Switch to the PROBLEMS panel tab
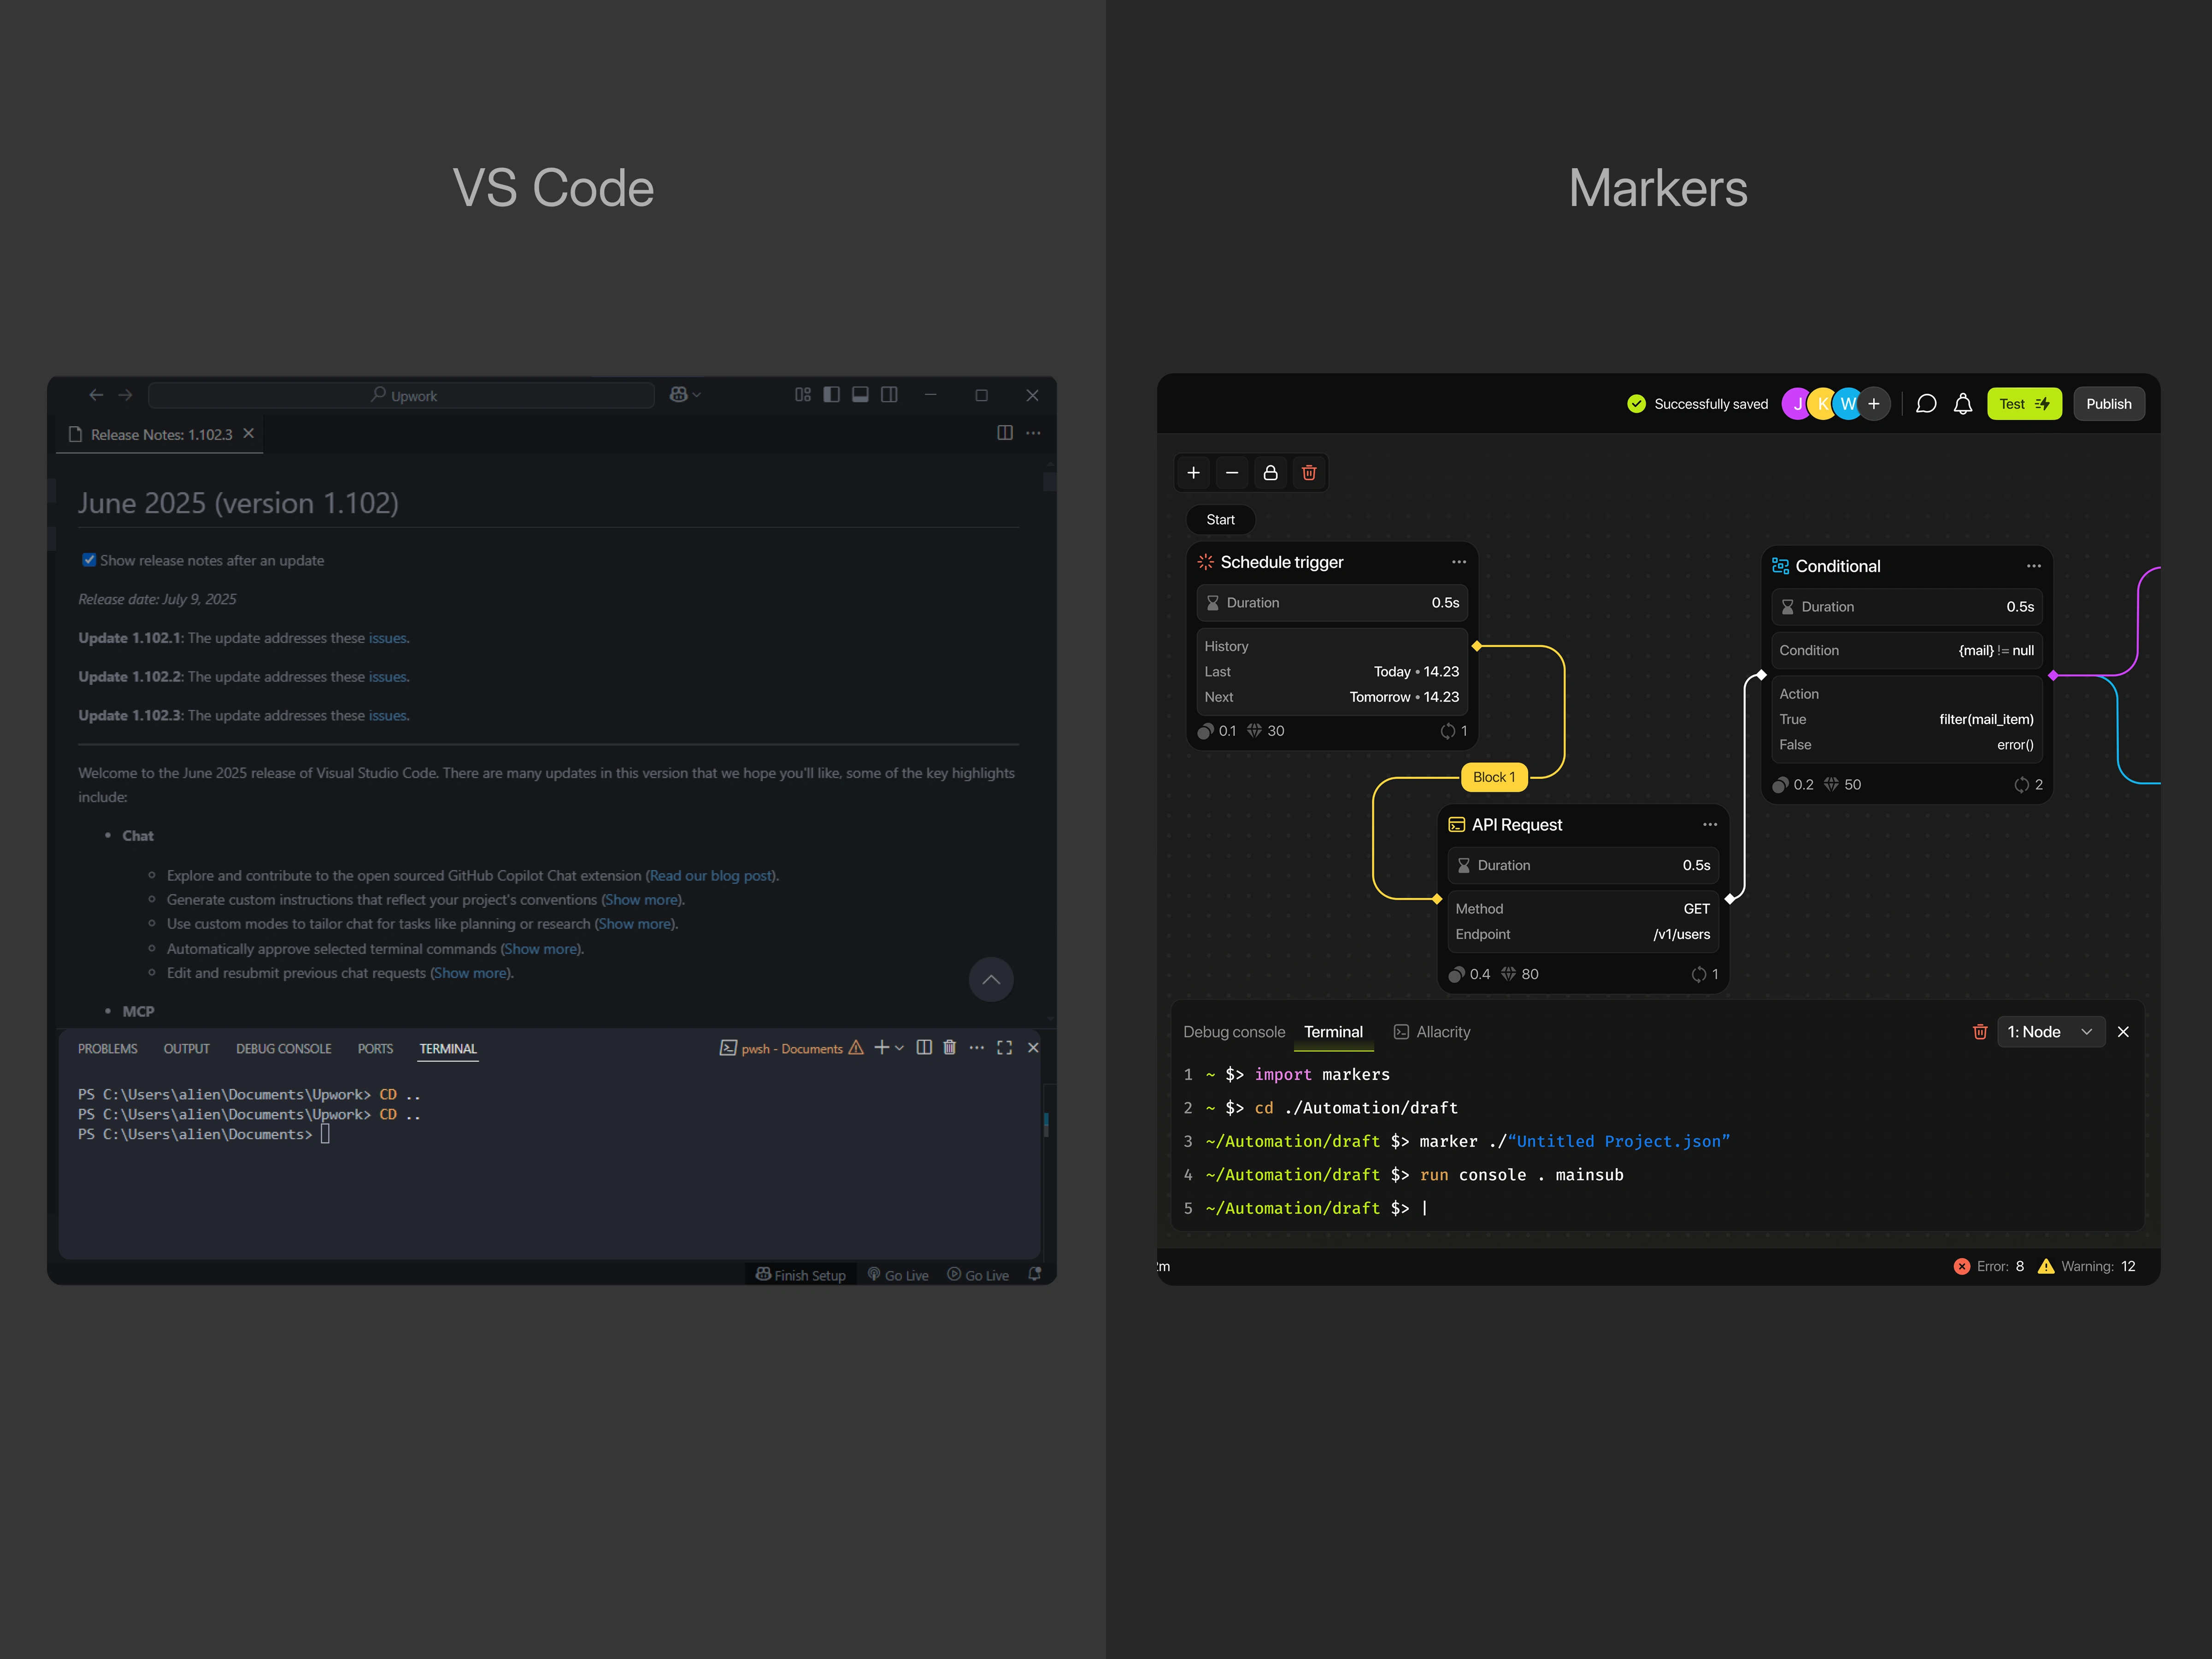This screenshot has height=1659, width=2212. pos(108,1049)
